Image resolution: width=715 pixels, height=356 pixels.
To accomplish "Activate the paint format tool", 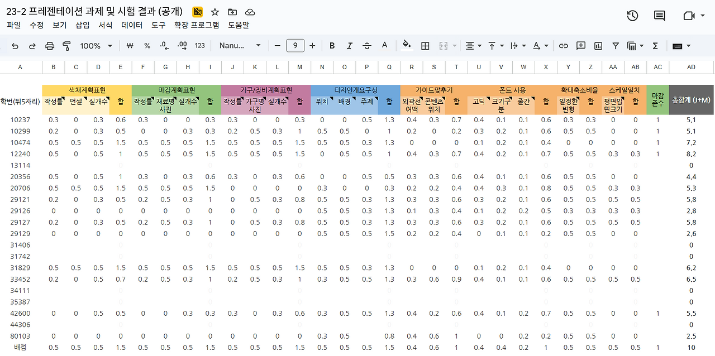I will pyautogui.click(x=66, y=46).
